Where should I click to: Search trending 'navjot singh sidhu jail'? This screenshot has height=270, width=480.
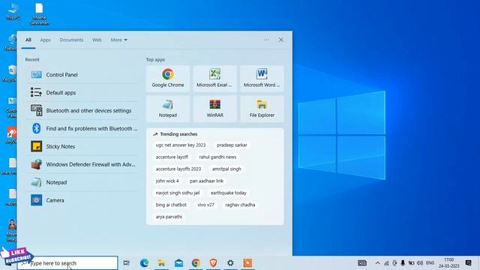click(178, 193)
